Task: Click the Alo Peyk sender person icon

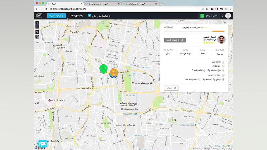Action: [x=223, y=62]
